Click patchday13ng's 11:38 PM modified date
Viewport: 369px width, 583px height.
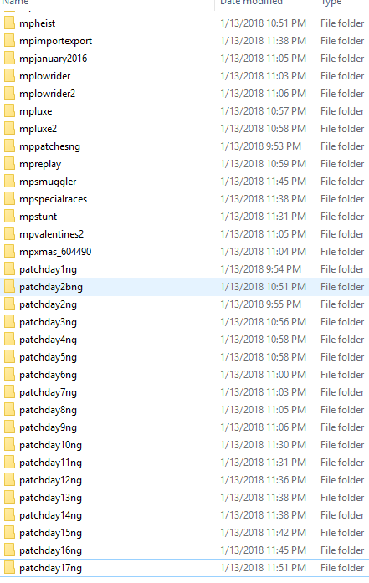(263, 498)
